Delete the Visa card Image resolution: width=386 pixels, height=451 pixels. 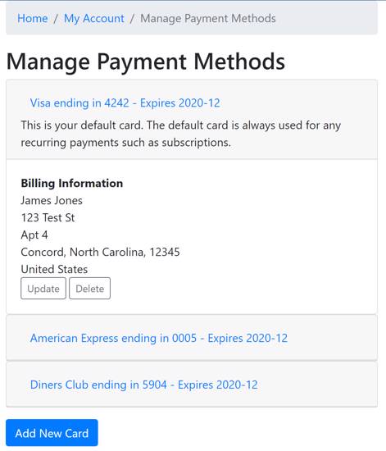tap(89, 288)
